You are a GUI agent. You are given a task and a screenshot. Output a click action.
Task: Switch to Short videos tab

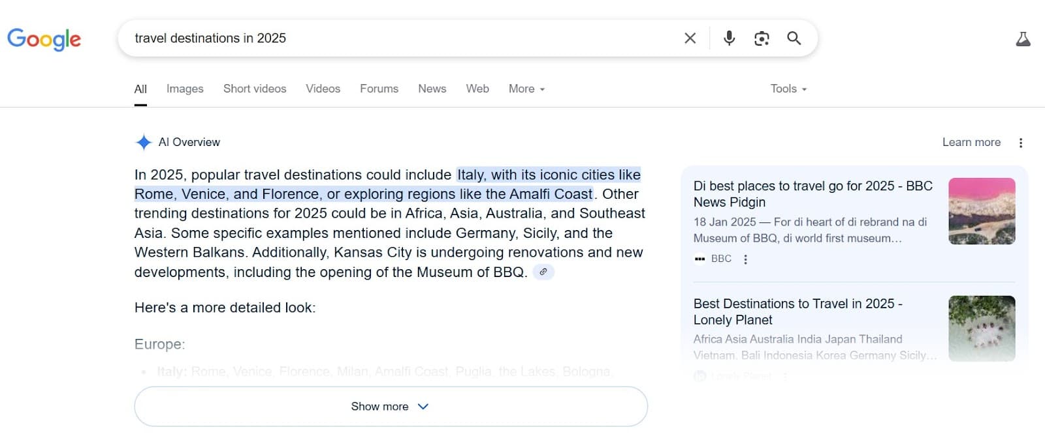255,89
